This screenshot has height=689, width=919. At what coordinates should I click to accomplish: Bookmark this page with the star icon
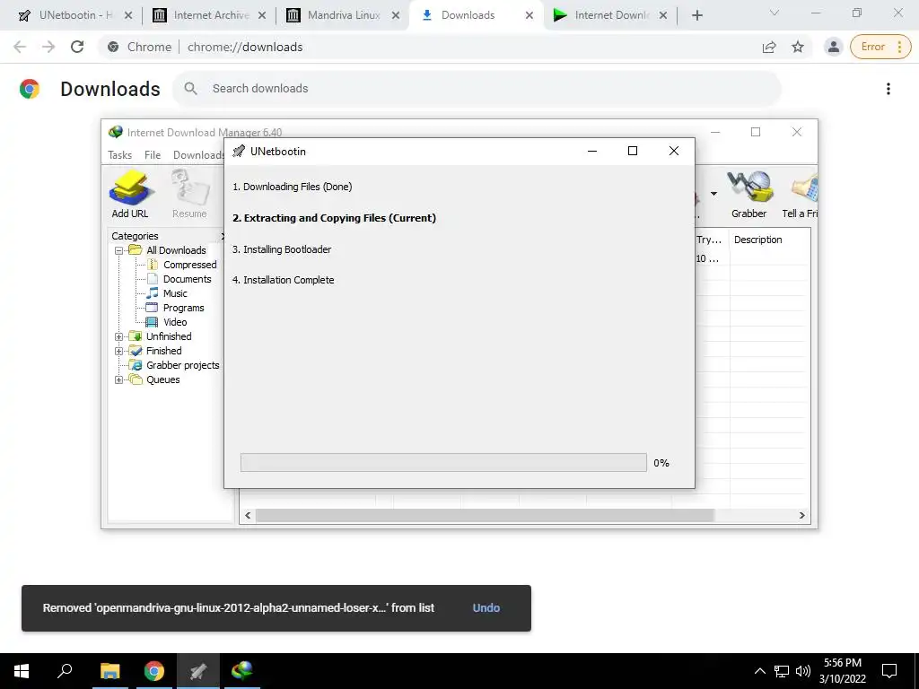pyautogui.click(x=798, y=47)
